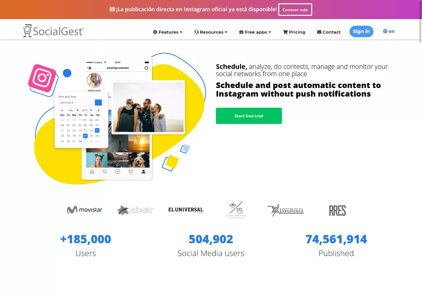Screen dimensions: 422x293
Task: Click the Marketing Digital Experience logo
Action: 286,210
